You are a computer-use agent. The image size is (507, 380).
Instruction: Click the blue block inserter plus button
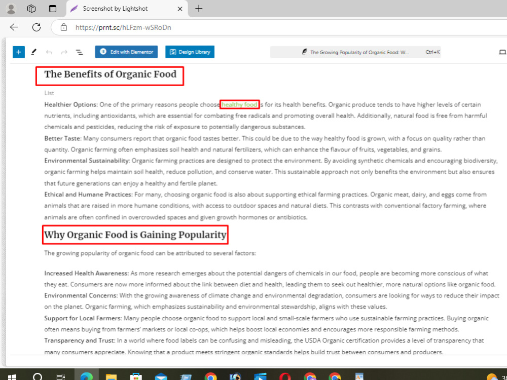click(x=19, y=52)
